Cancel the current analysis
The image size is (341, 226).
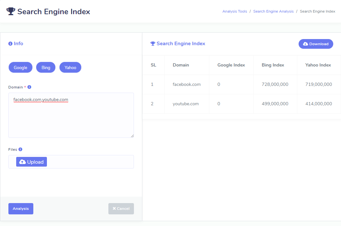click(x=121, y=209)
